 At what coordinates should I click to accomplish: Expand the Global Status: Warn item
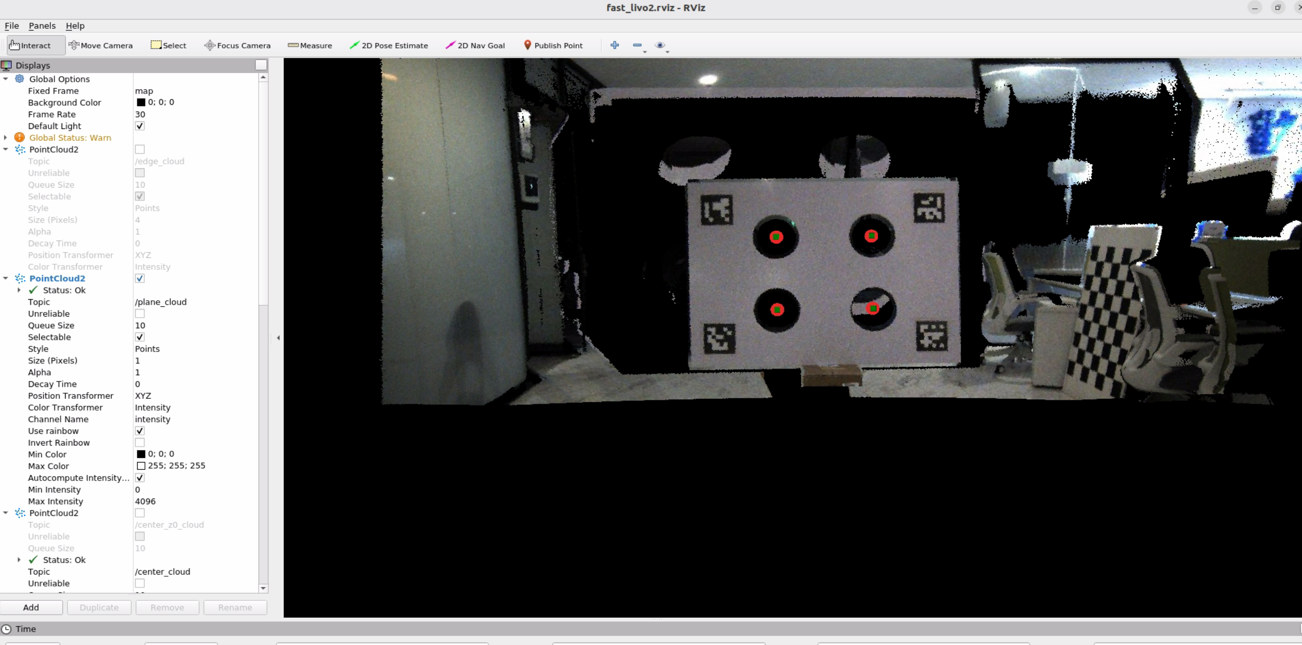pos(6,138)
